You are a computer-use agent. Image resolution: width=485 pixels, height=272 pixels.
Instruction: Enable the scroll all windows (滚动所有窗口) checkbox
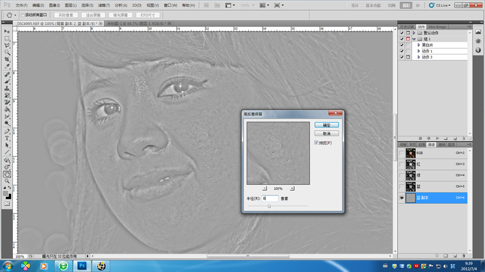[x=23, y=15]
